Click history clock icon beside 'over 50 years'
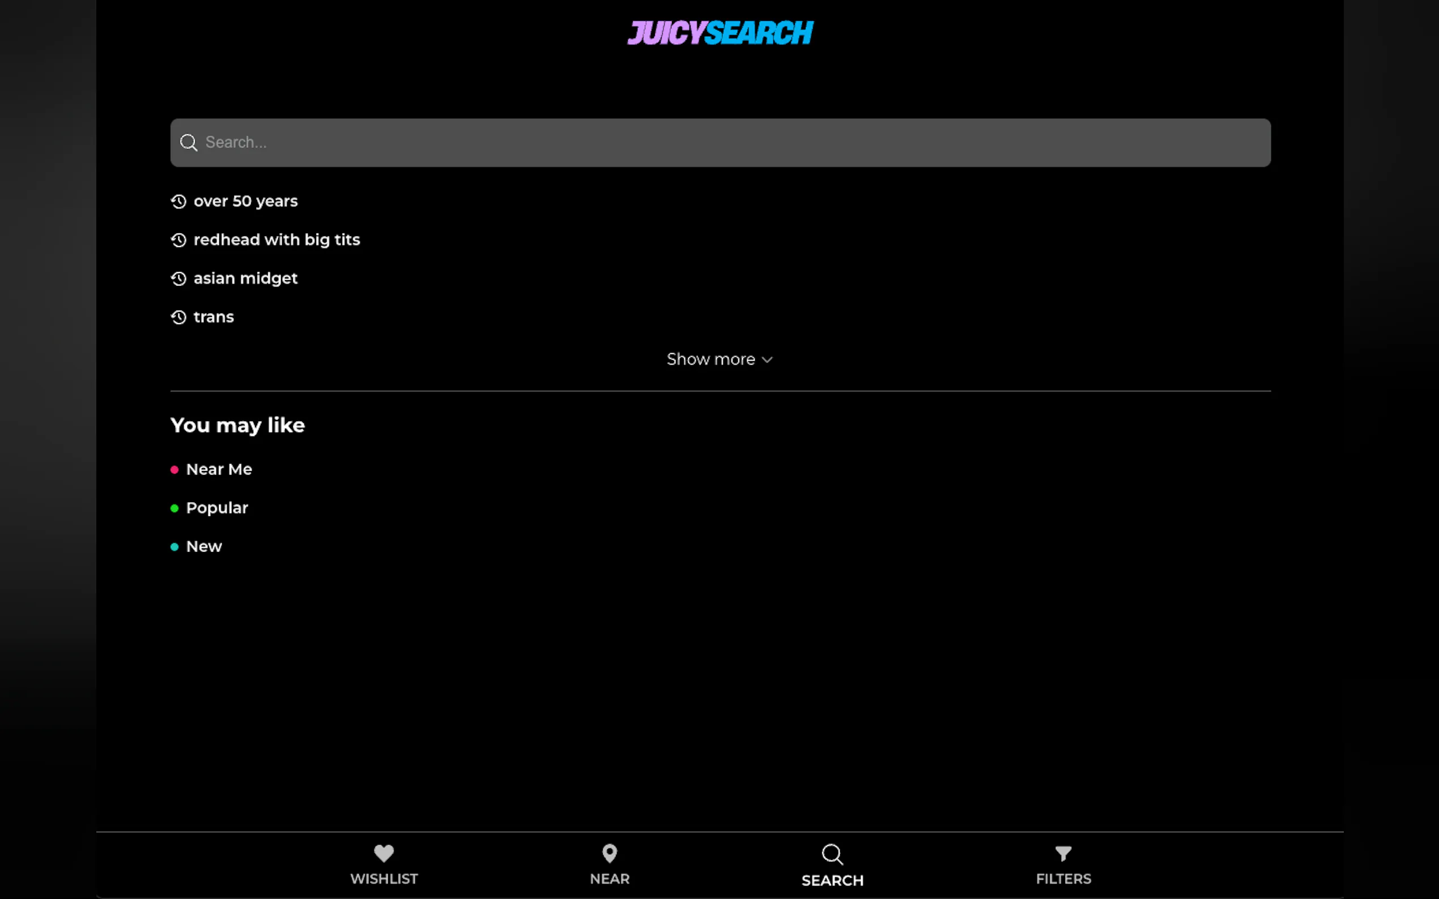Screen dimensions: 1439x899 [178, 202]
